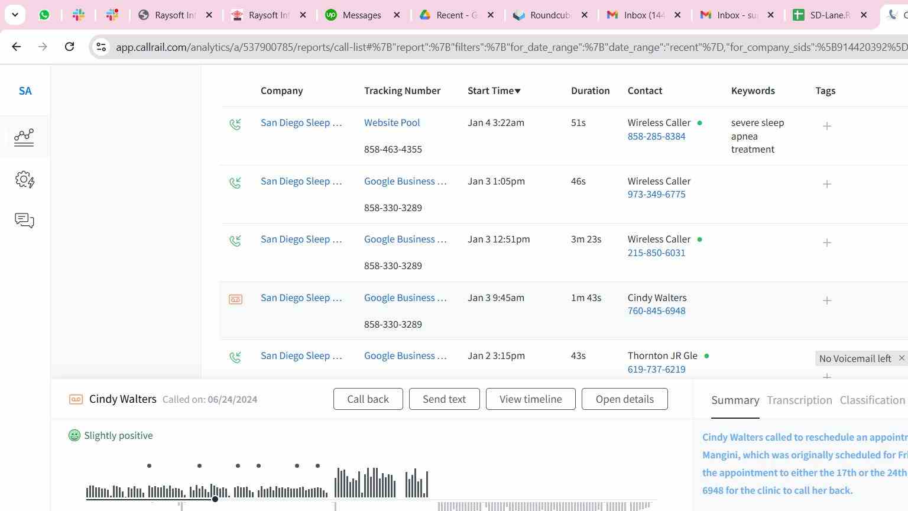908x511 pixels.
Task: Open contact number 215-850-6031
Action: (657, 253)
